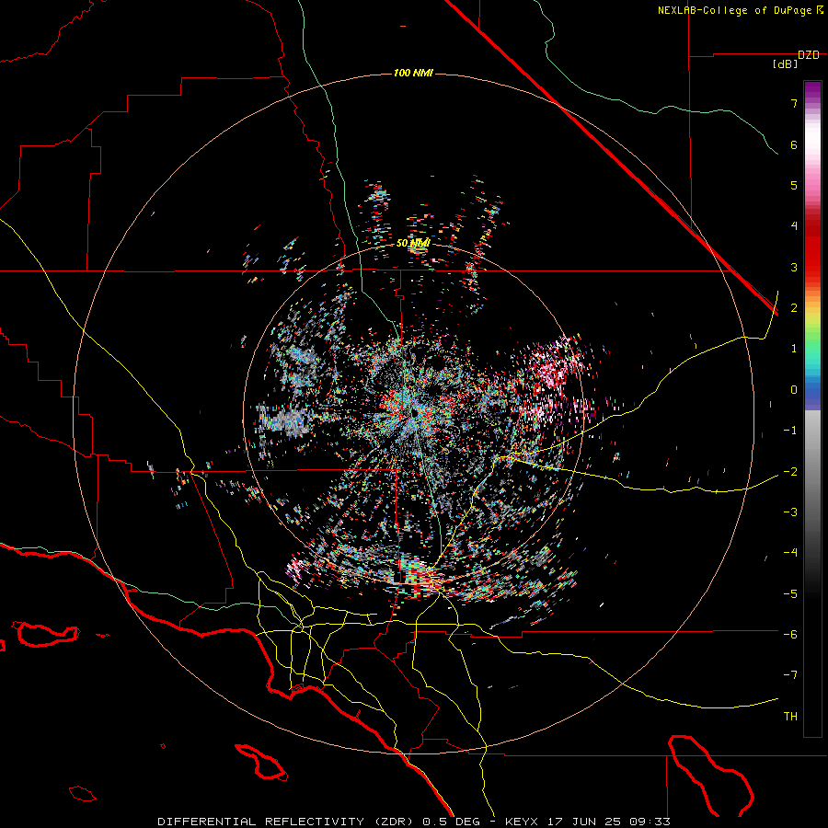828x828 pixels.
Task: Click the 5 tick on color scale
Action: (x=794, y=185)
